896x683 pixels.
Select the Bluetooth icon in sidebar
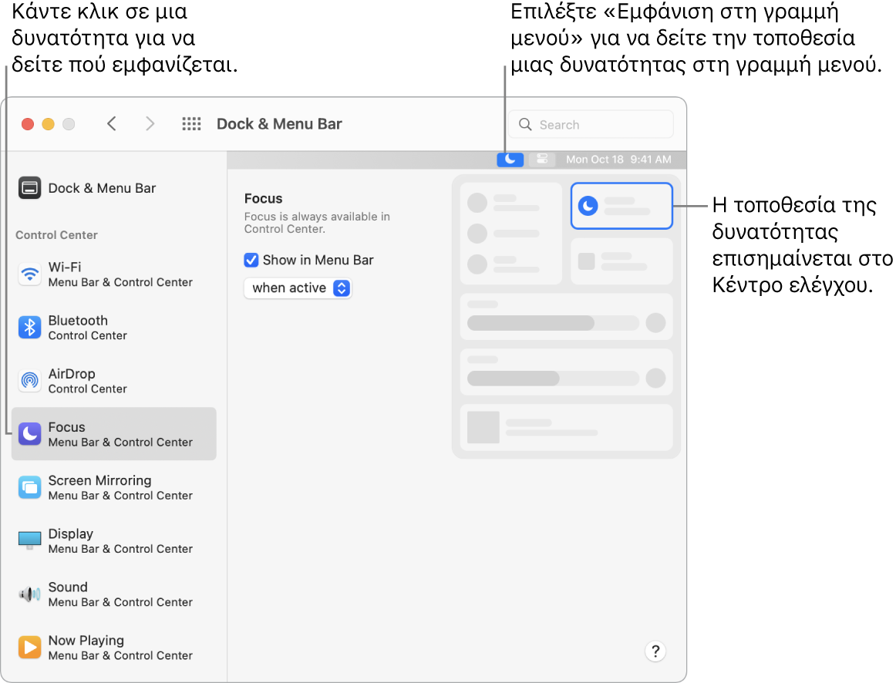point(29,328)
